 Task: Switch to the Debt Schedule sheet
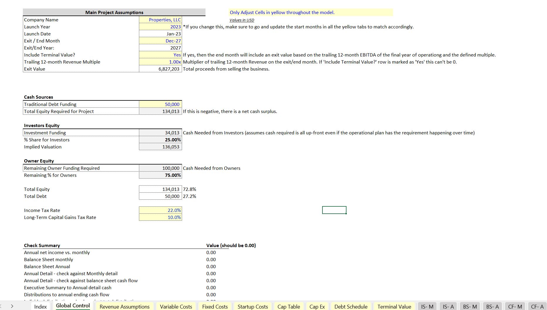[x=351, y=306]
